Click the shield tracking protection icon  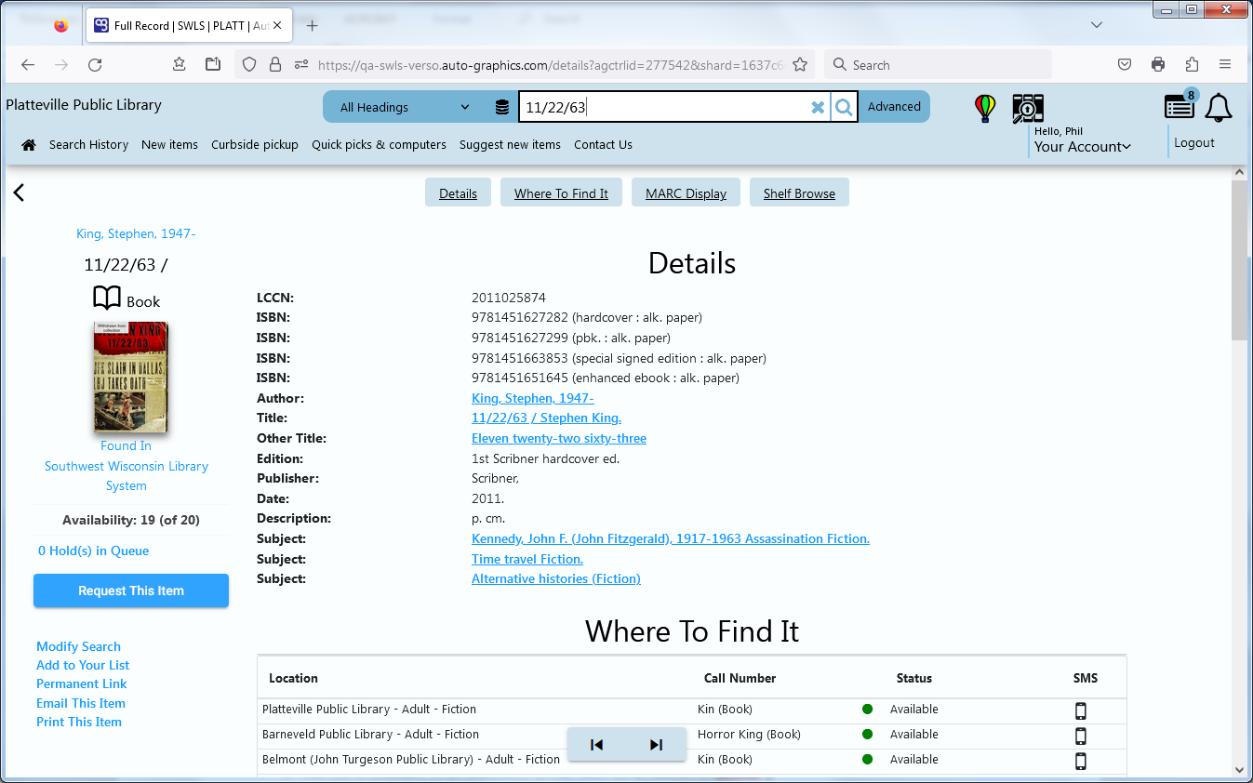tap(248, 64)
